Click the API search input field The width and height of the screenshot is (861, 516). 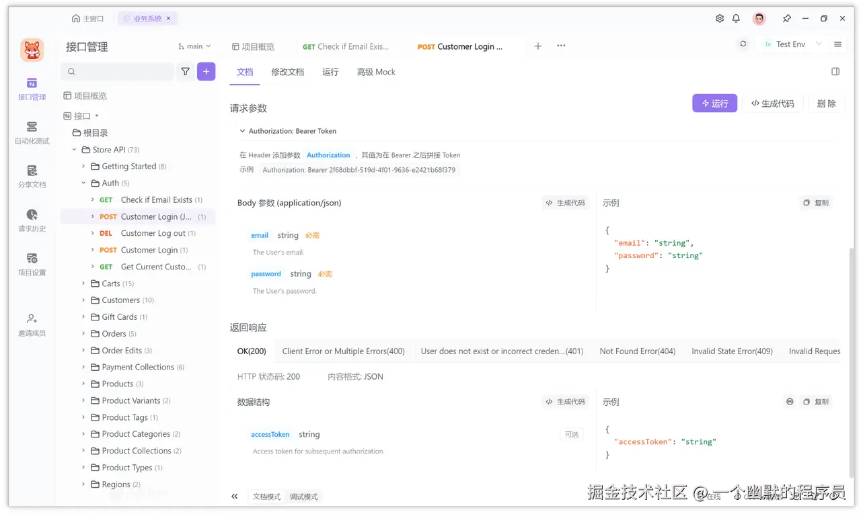click(x=118, y=71)
